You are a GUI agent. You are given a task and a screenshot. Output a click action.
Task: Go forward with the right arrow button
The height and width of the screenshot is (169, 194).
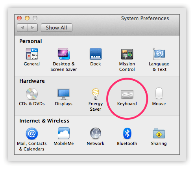32,28
